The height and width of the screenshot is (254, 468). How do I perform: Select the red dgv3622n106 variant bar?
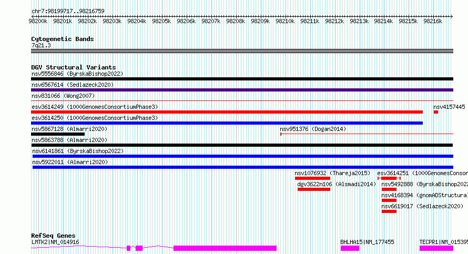314,189
